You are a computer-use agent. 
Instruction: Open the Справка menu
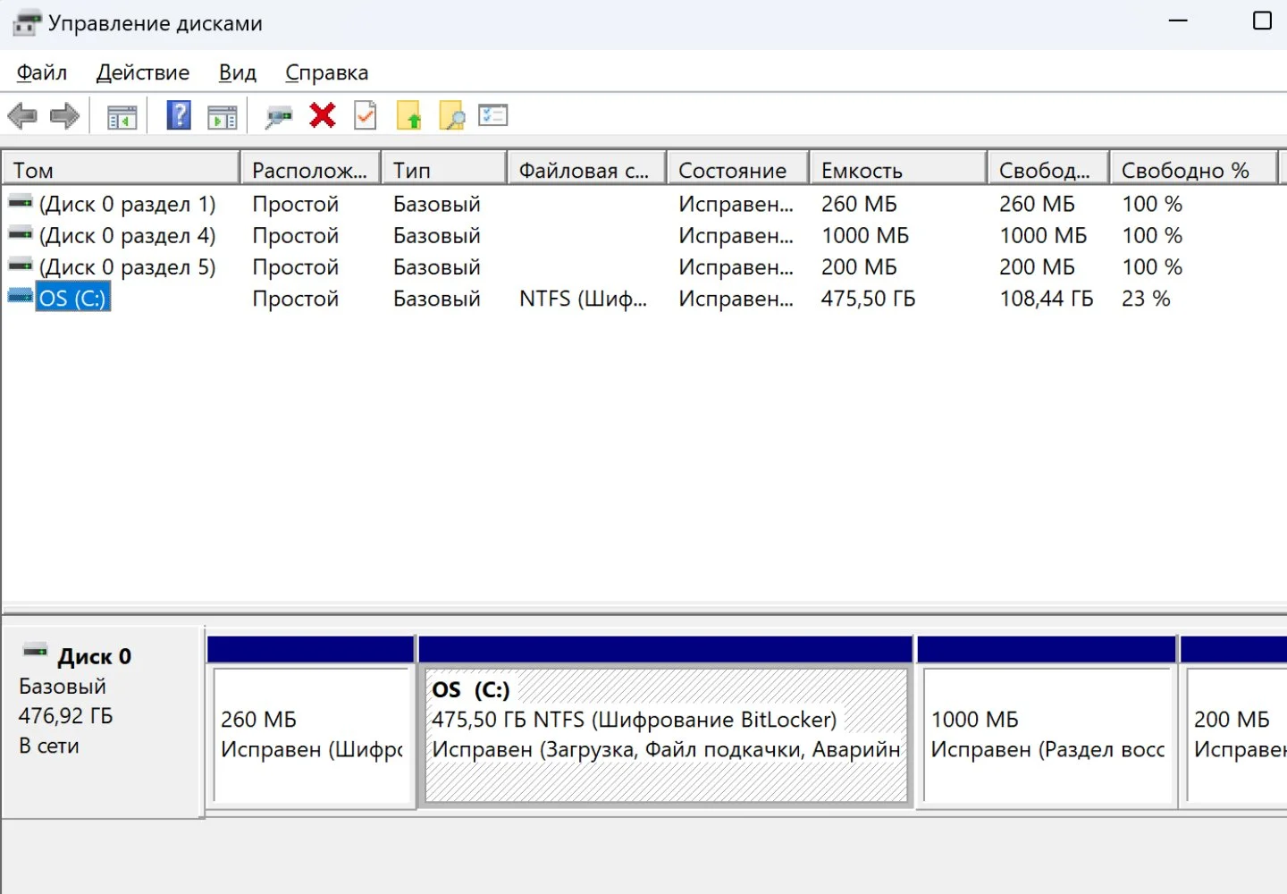click(x=326, y=72)
